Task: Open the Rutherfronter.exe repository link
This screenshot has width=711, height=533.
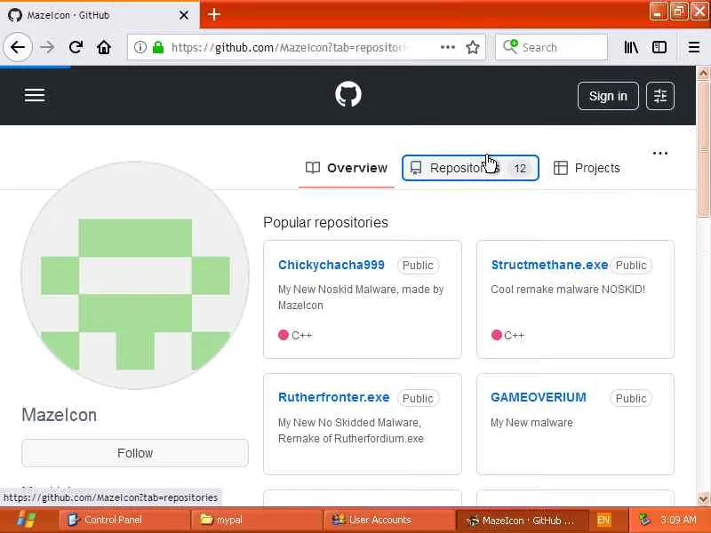Action: tap(334, 397)
